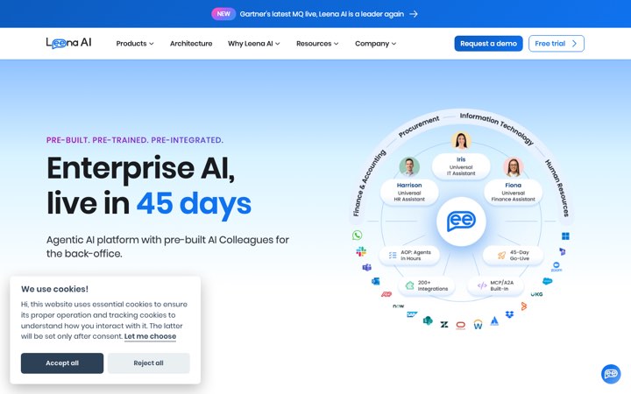The width and height of the screenshot is (631, 394).
Task: Click the Workday W logo
Action: pos(478,325)
